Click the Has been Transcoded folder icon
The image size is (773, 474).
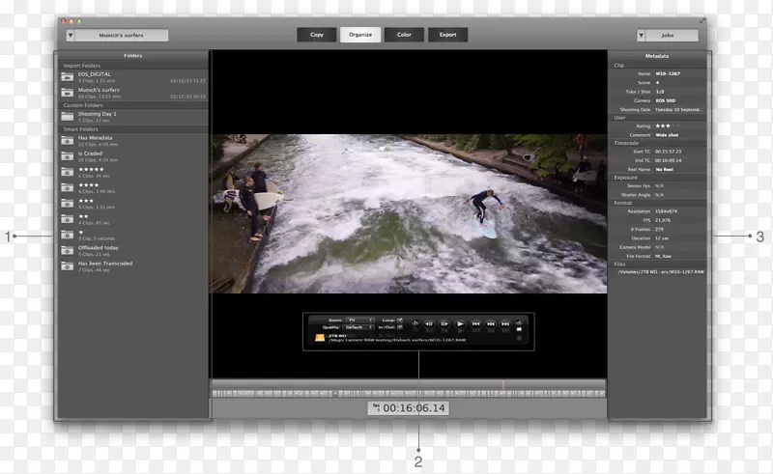tap(67, 265)
